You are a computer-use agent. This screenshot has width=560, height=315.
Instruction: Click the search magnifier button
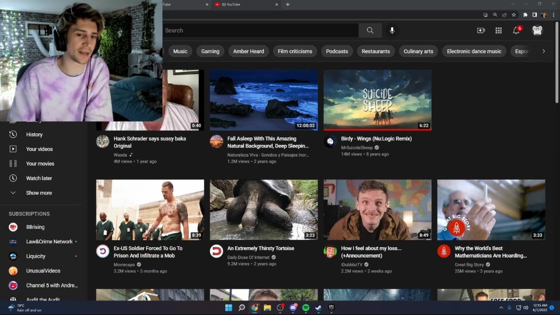tap(370, 30)
